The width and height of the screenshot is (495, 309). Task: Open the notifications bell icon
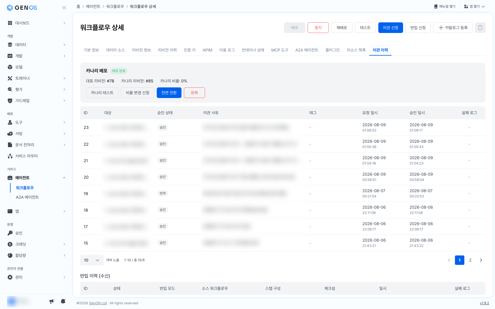pos(63,301)
